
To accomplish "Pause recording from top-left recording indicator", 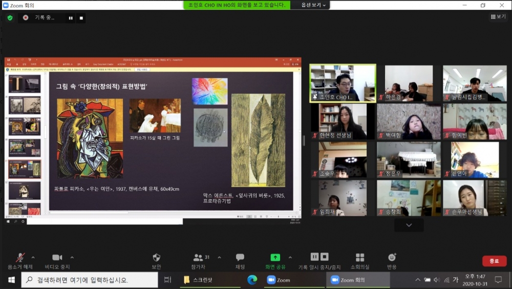I will (x=71, y=18).
